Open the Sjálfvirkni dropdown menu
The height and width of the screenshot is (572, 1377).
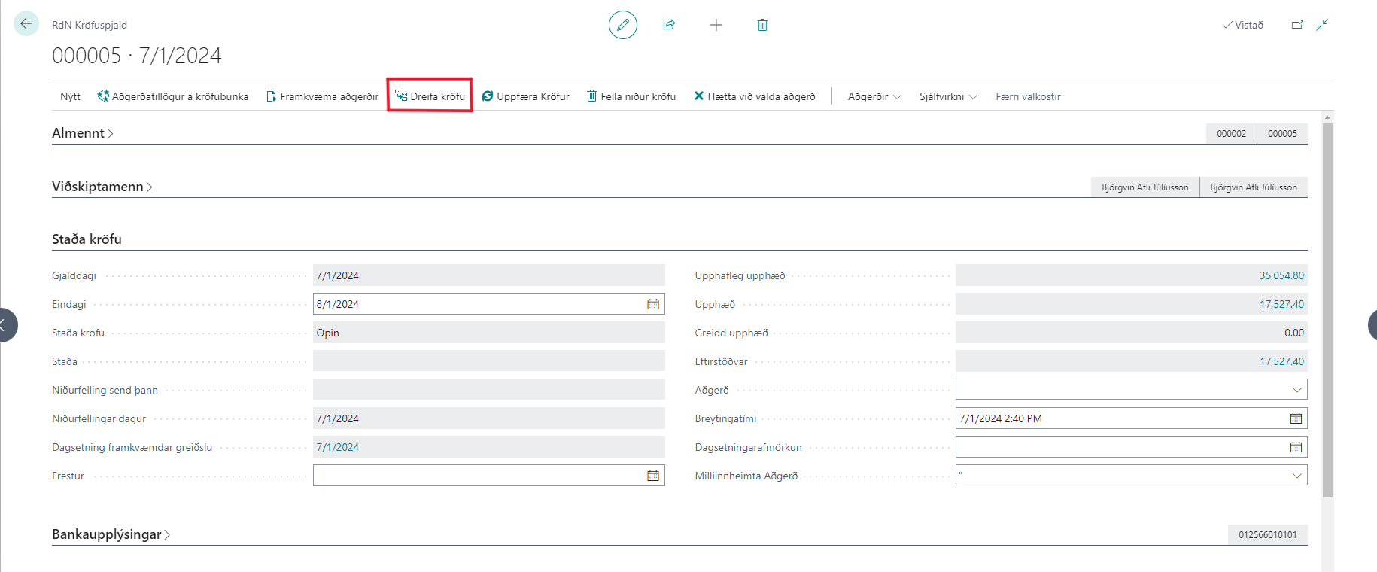pyautogui.click(x=947, y=96)
